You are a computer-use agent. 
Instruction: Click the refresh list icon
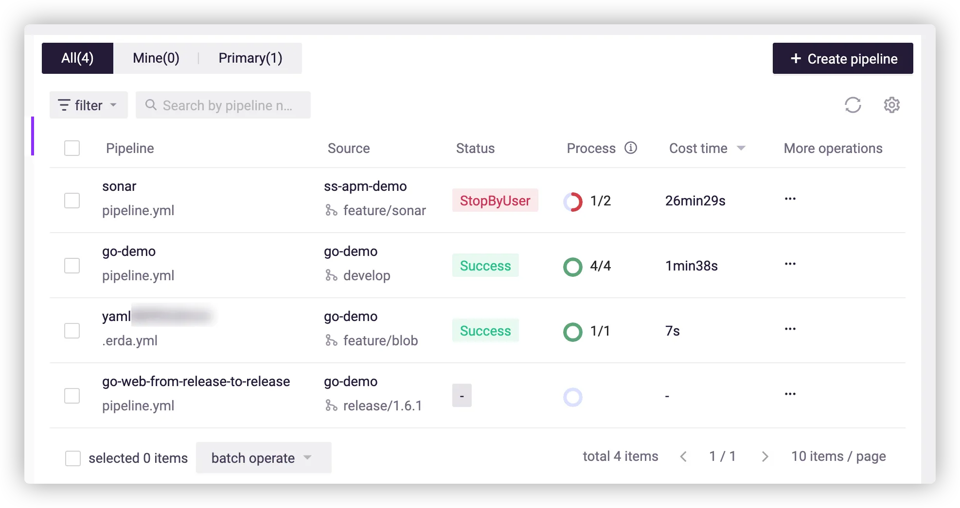853,105
